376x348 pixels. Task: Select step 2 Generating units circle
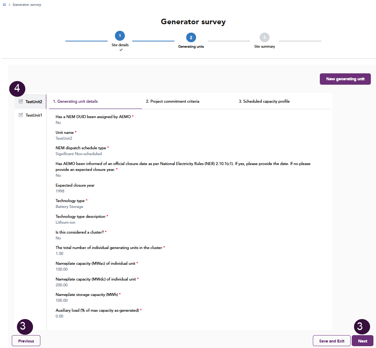point(191,37)
